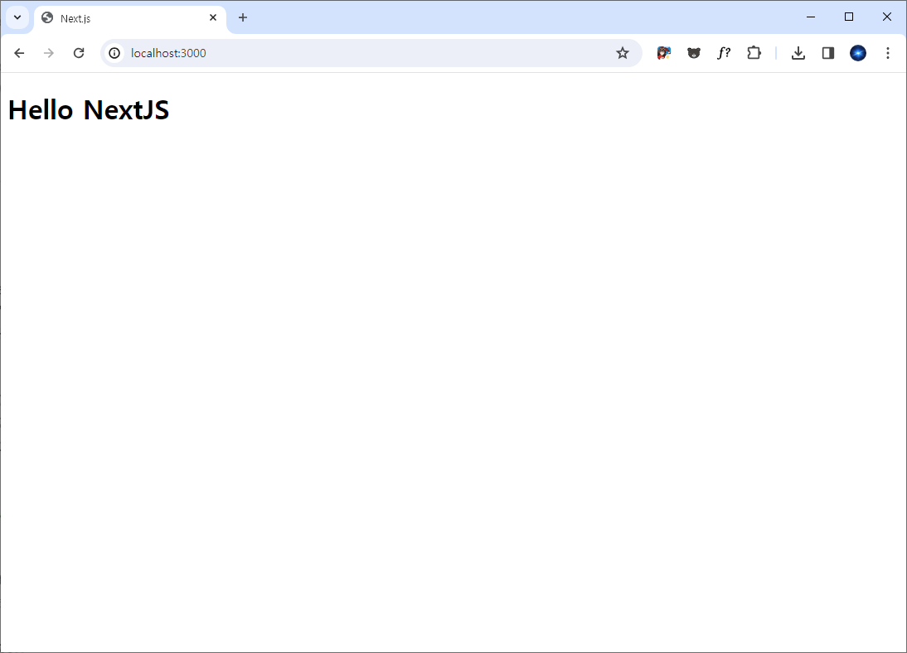
Task: Reload the localhost page
Action: pos(79,53)
